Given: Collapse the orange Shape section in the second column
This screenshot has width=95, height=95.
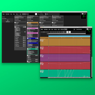Looking at the screenshot, I should [x=27, y=23].
